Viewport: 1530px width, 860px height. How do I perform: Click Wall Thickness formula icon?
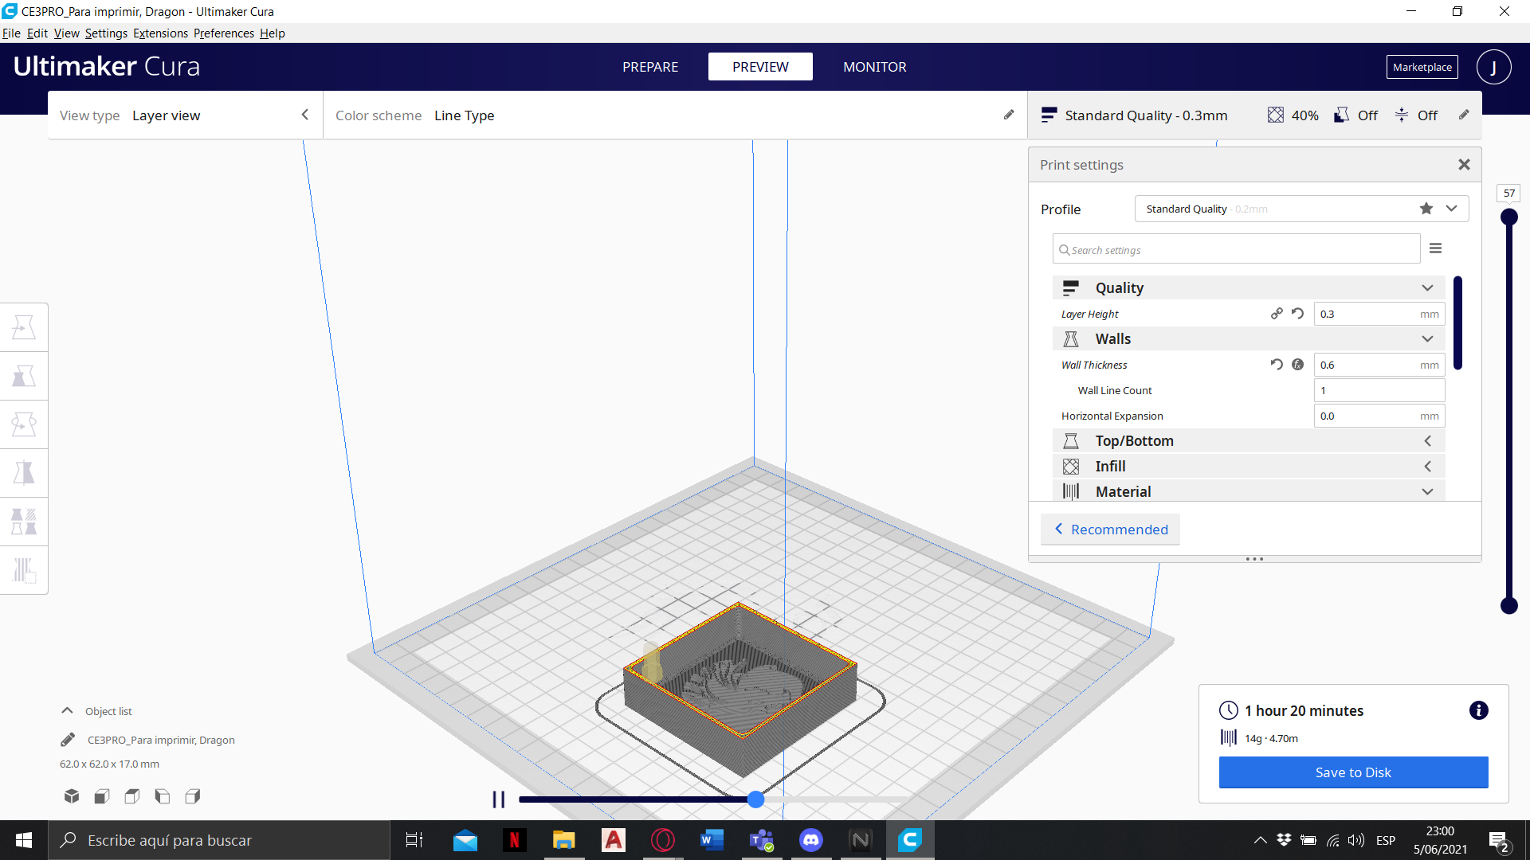[x=1297, y=365]
